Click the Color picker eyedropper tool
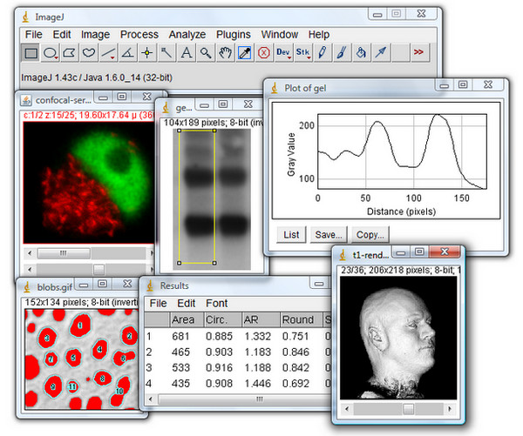This screenshot has width=523, height=436. pyautogui.click(x=244, y=53)
